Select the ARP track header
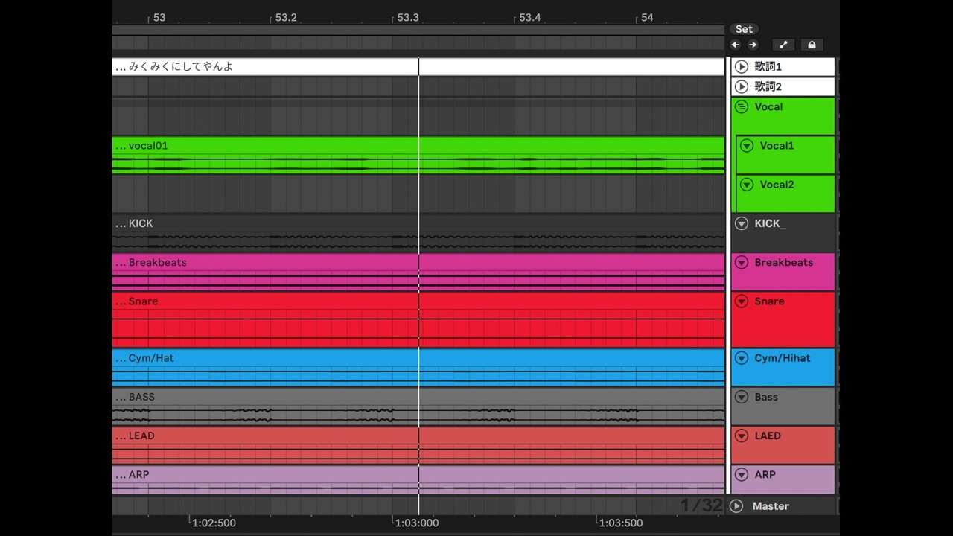Viewport: 953px width, 536px height. point(783,479)
